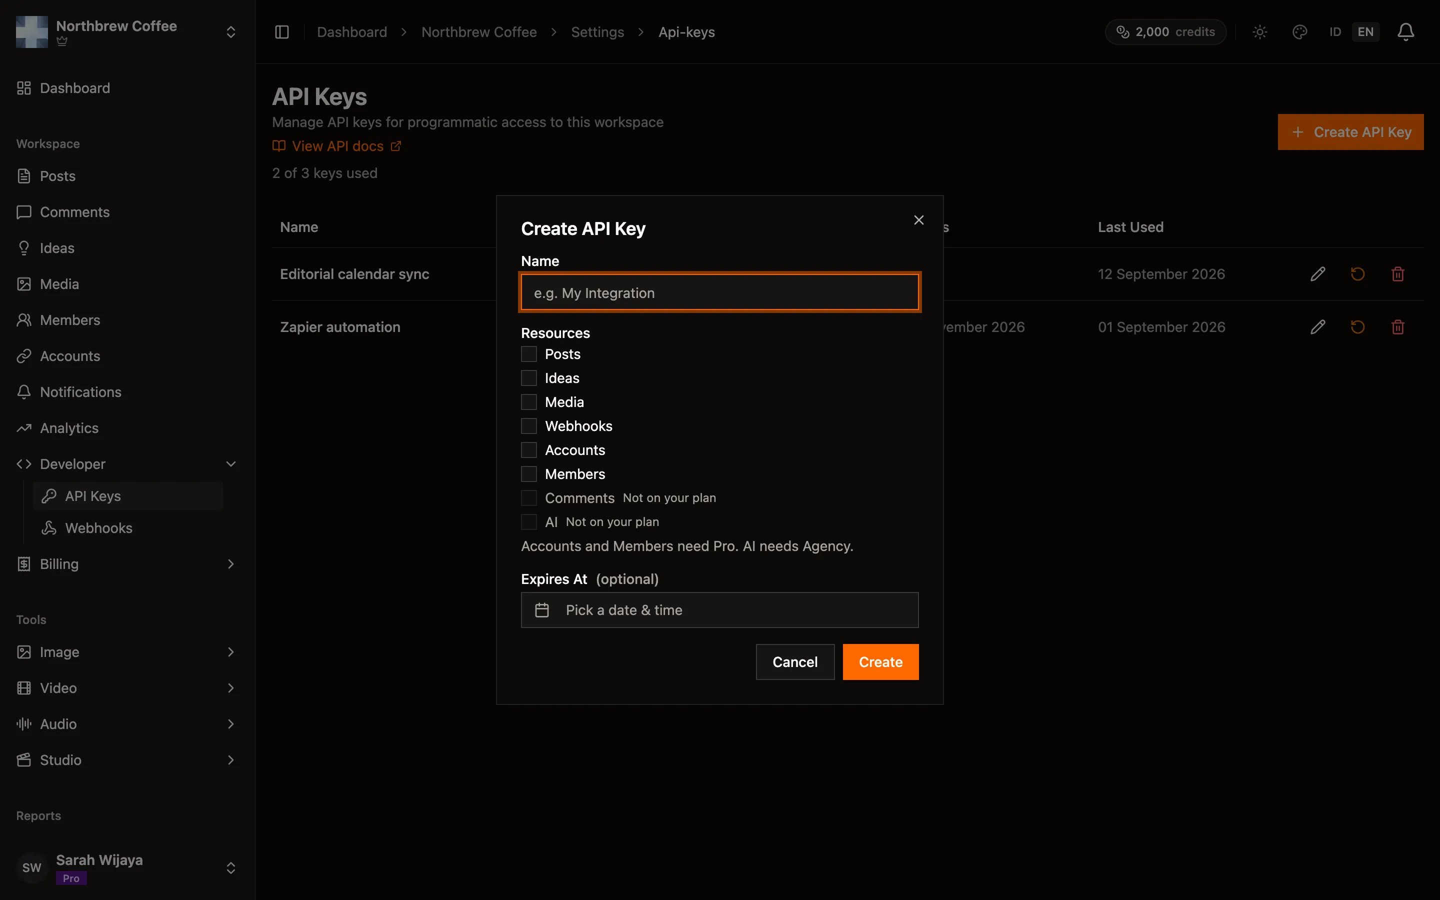
Task: Expand the Studio tools section
Action: click(x=231, y=760)
